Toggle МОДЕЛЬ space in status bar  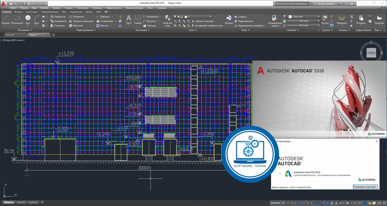point(276,203)
